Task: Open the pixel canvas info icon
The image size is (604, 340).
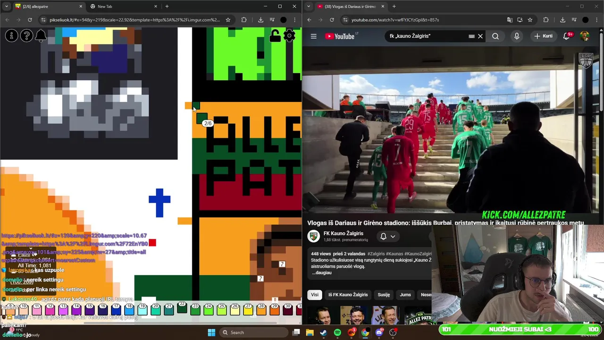Action: [11, 35]
